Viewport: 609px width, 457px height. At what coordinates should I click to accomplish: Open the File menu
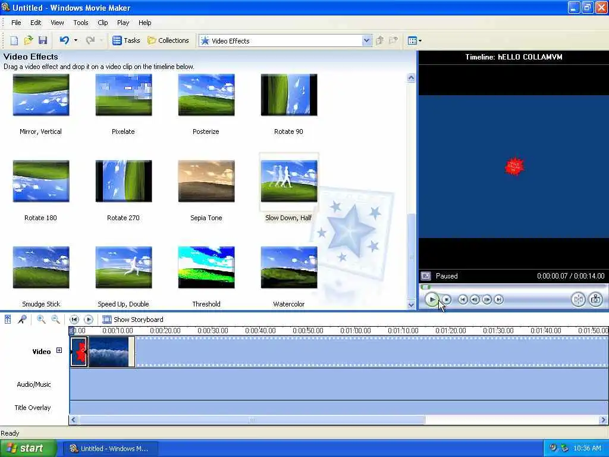(x=16, y=23)
